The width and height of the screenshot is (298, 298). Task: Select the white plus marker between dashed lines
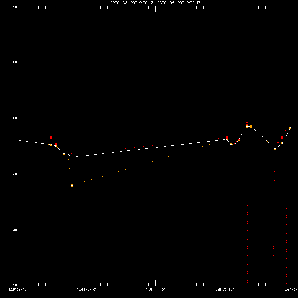(x=72, y=157)
